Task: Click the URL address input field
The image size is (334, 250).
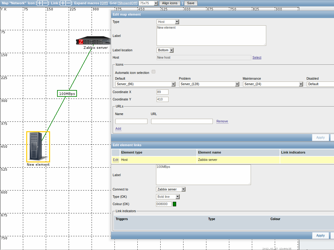Action: (x=182, y=121)
